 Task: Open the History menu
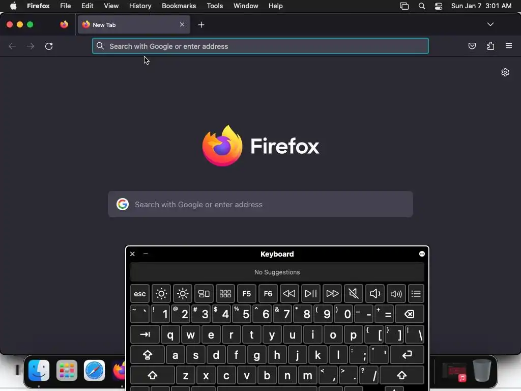point(140,6)
